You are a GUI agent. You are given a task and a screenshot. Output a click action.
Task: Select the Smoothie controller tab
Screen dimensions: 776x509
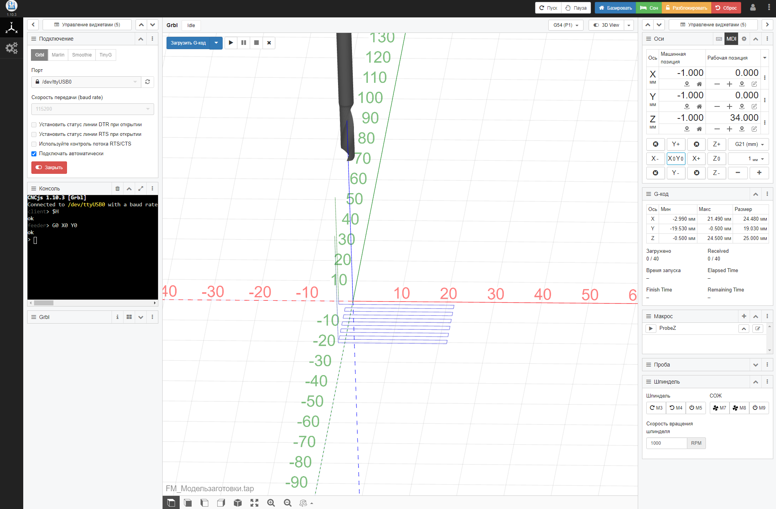[82, 55]
